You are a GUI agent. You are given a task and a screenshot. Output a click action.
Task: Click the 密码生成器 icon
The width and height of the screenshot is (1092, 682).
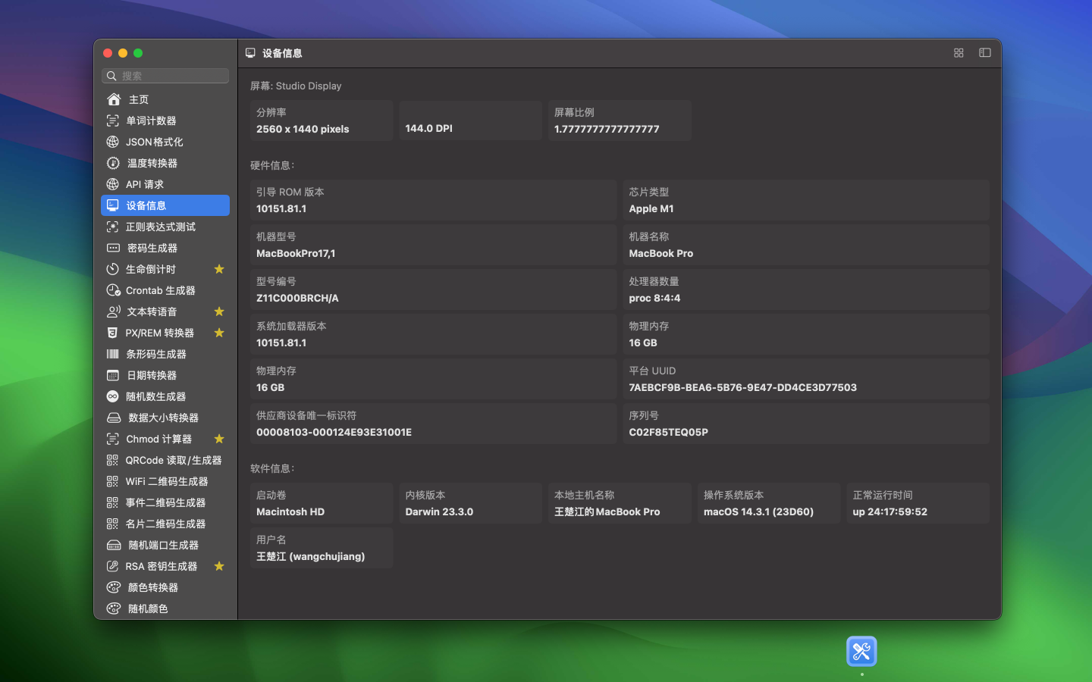point(113,248)
